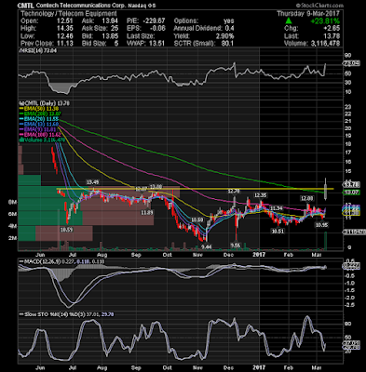Click the EPS value -0.06
Viewport: 366px width, 372px height.
[x=158, y=29]
